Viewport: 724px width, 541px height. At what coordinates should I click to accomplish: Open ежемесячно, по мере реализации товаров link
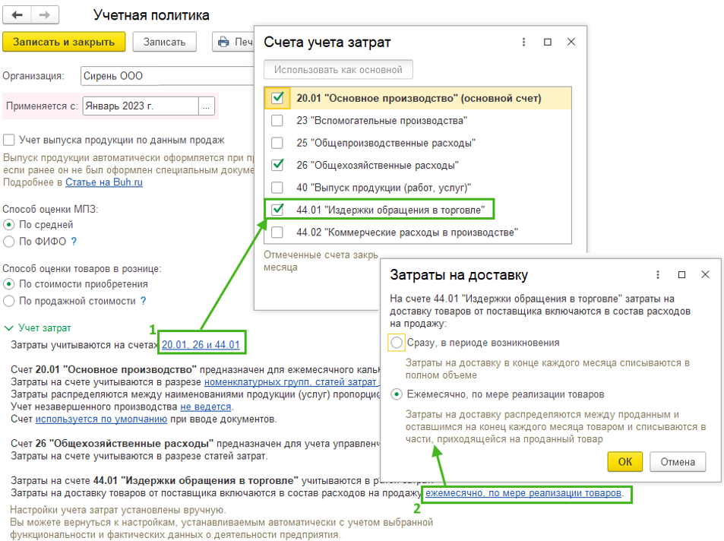coord(523,493)
